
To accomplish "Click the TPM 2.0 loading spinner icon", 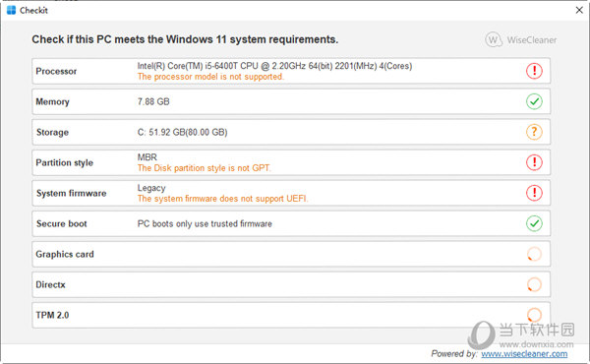I will [534, 315].
